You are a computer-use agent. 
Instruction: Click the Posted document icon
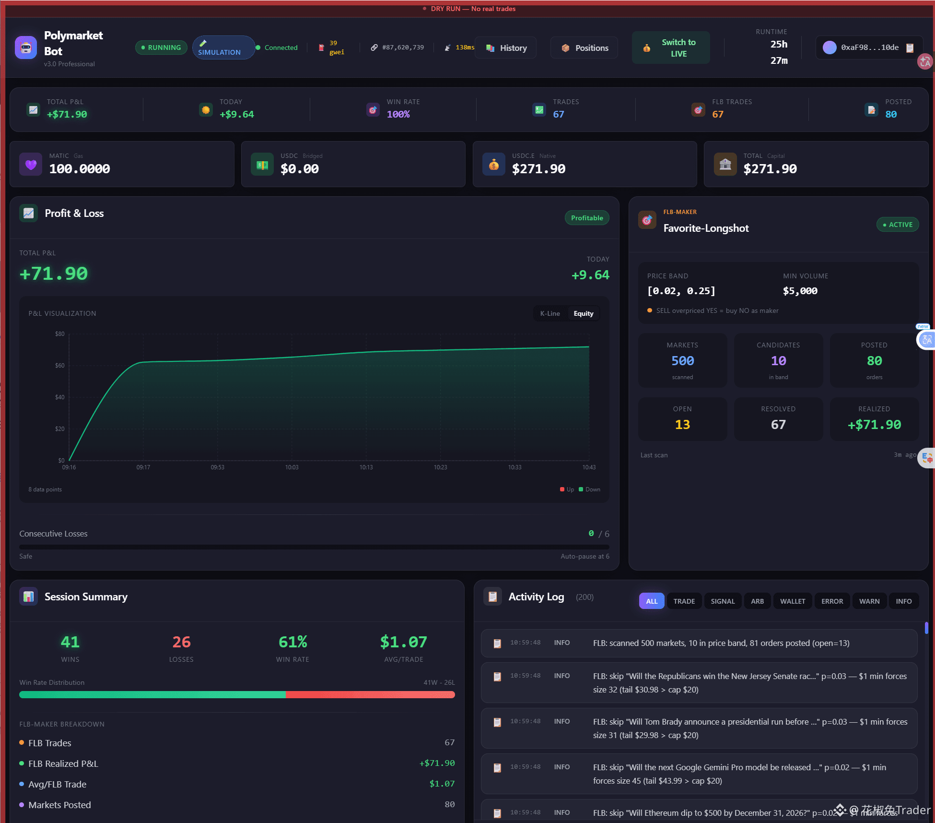point(871,110)
